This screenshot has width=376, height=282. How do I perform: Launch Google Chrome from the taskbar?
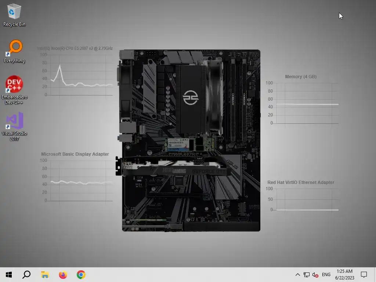pos(81,275)
